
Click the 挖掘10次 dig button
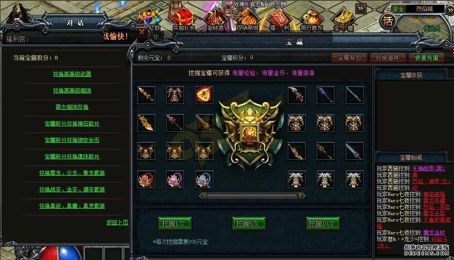click(x=322, y=223)
